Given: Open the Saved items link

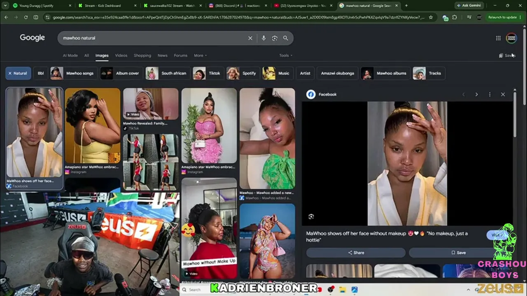Looking at the screenshot, I should click(507, 55).
